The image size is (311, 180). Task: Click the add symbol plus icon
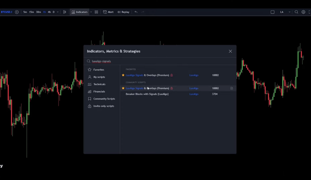(x=17, y=12)
